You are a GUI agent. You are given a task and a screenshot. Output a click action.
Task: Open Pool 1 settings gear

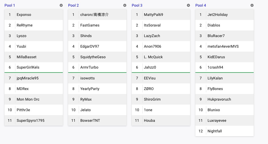pyautogui.click(x=61, y=5)
